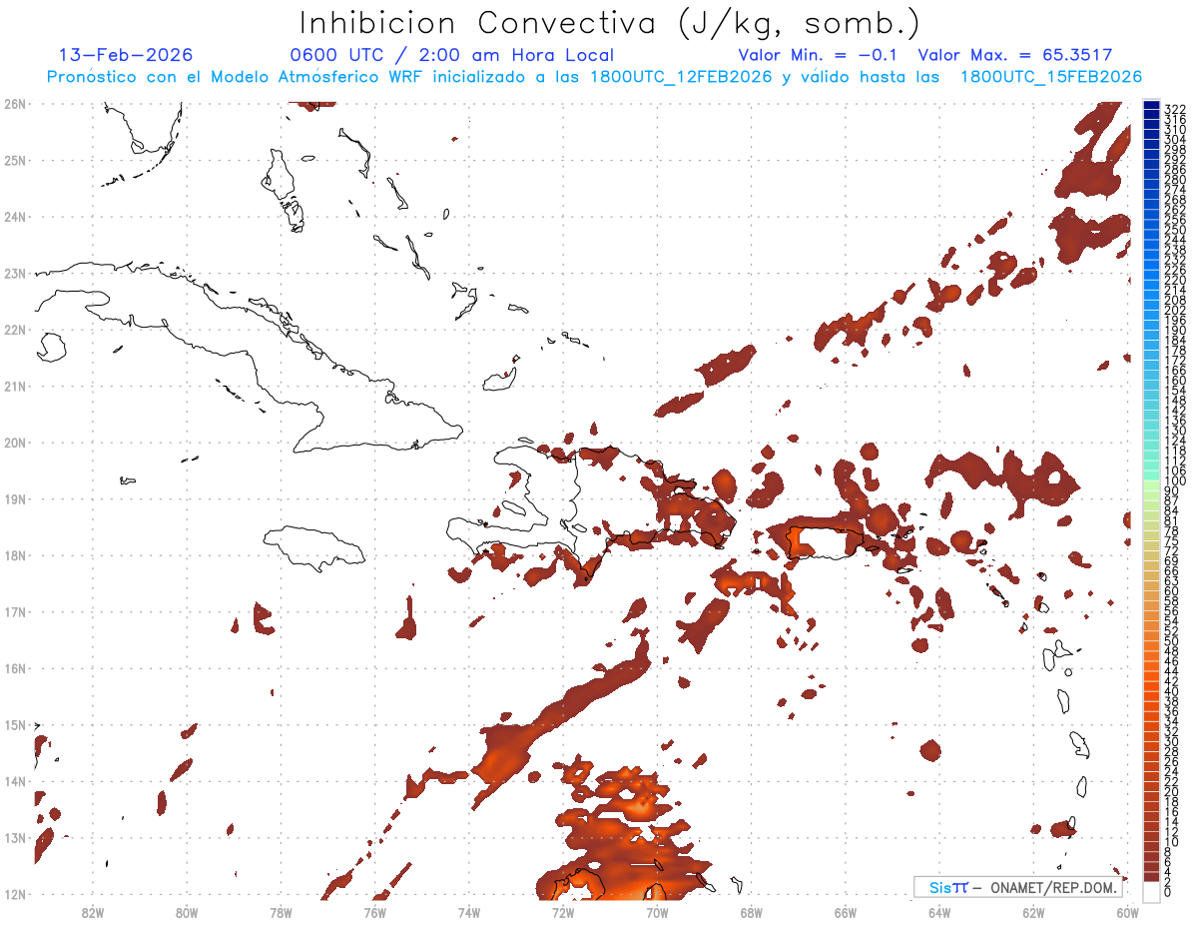Click the 14N latitude label
The width and height of the screenshot is (1198, 926).
point(14,781)
